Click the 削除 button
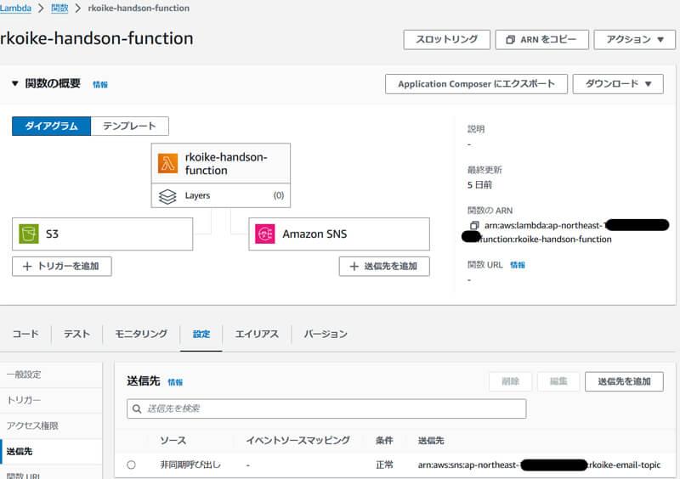The image size is (680, 479). (x=511, y=381)
